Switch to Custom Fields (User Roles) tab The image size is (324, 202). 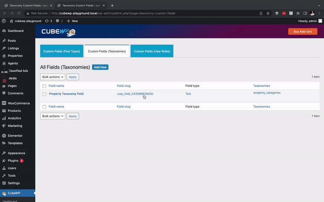pyautogui.click(x=152, y=51)
